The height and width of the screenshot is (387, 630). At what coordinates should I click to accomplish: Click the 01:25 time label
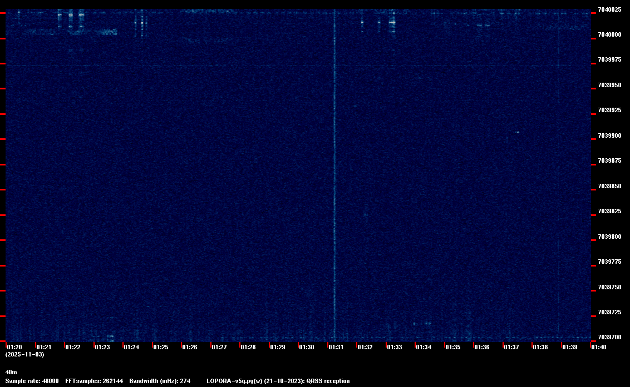pyautogui.click(x=161, y=347)
